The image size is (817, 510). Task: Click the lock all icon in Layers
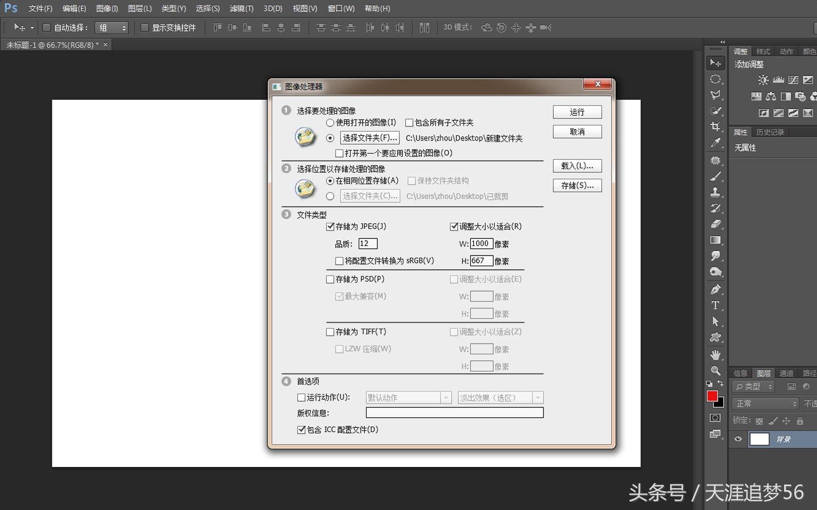[800, 421]
